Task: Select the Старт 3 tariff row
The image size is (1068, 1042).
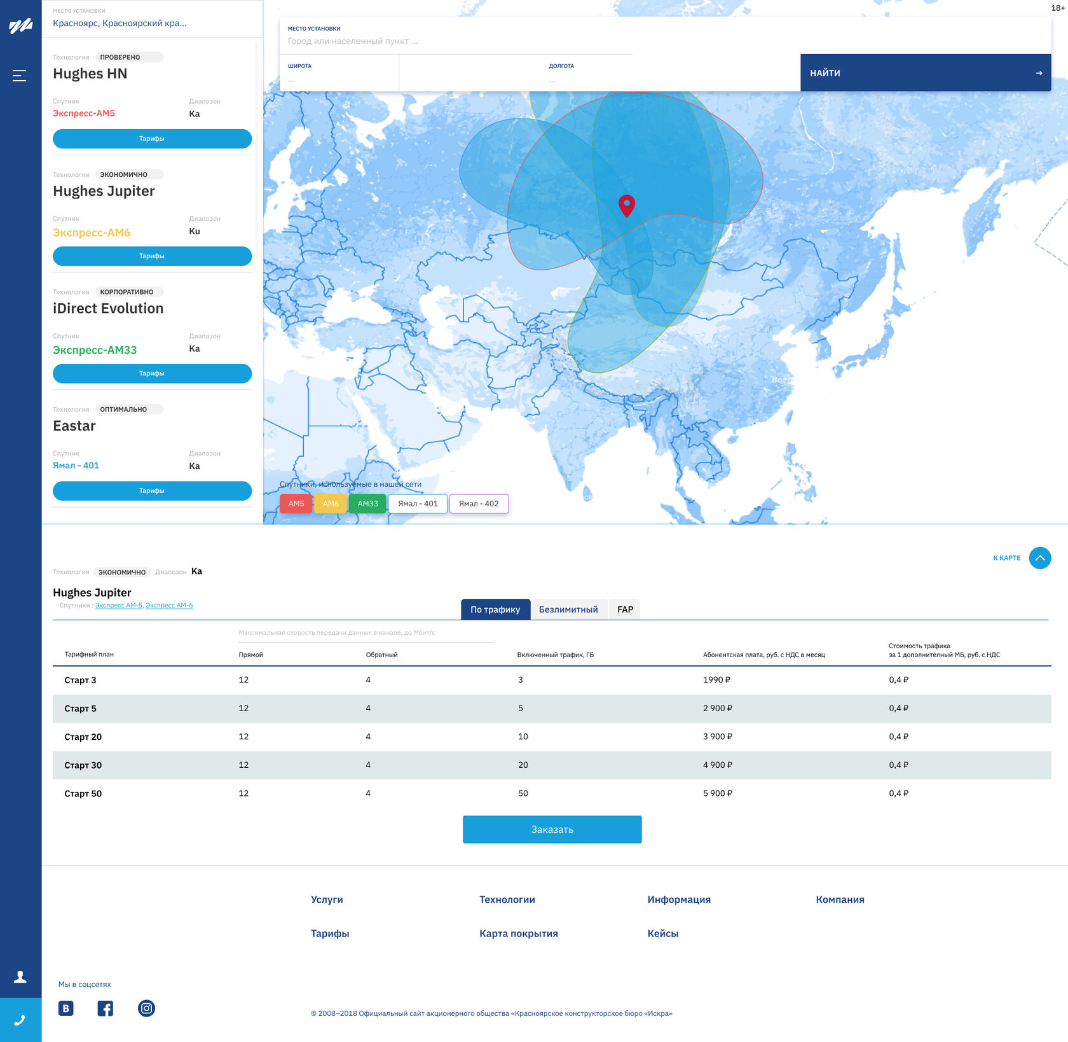Action: 552,680
